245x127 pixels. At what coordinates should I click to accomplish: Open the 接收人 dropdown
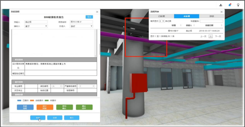(36, 26)
